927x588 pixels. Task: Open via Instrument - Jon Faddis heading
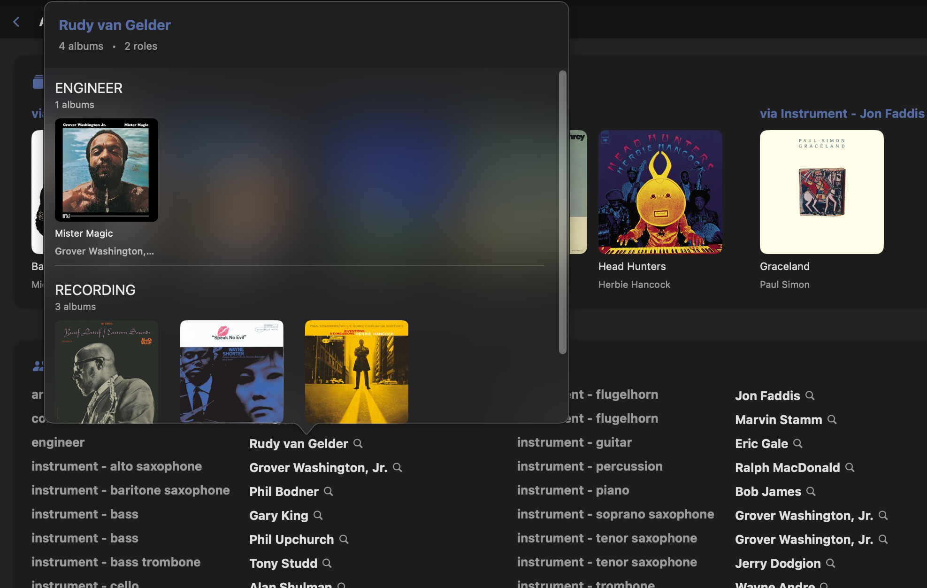[x=842, y=114]
